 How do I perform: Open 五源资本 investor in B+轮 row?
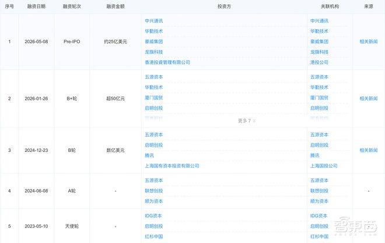pyautogui.click(x=153, y=77)
